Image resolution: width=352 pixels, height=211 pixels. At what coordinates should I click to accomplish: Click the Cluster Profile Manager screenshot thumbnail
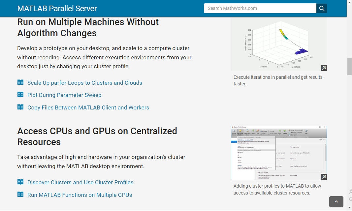[x=279, y=153]
